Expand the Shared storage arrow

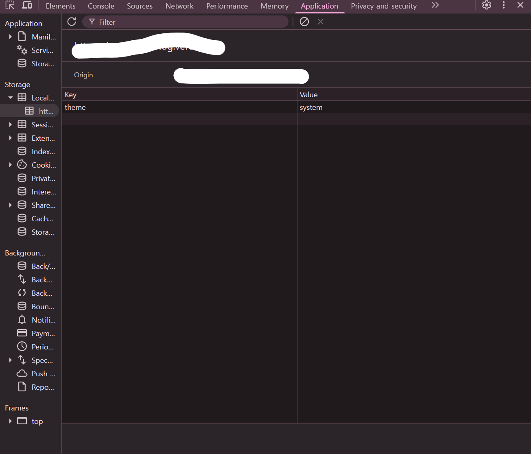tap(10, 205)
